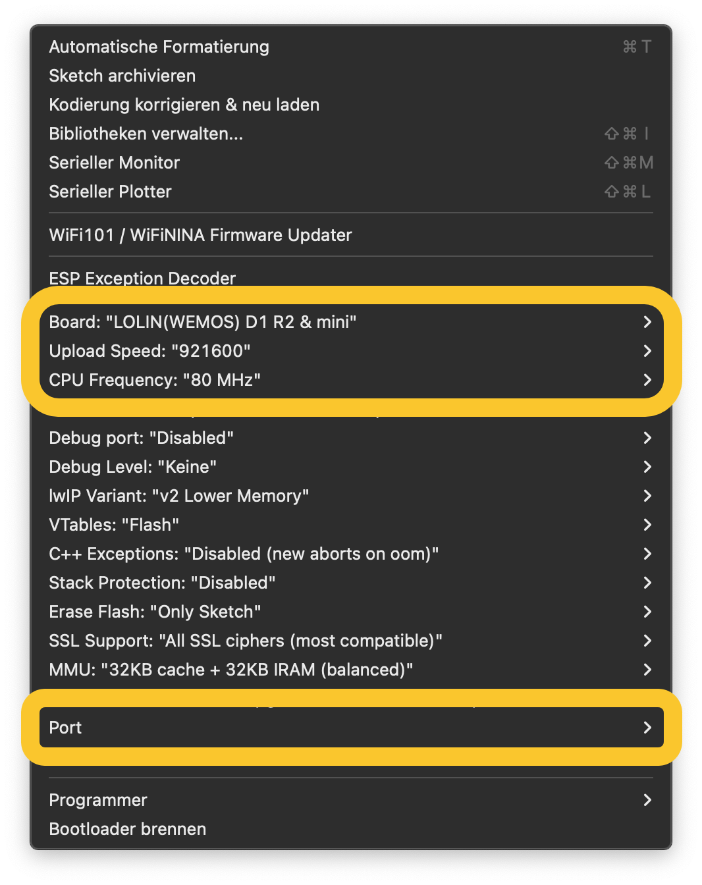The height and width of the screenshot is (885, 702).
Task: Open VTables Flash option
Action: pyautogui.click(x=114, y=525)
